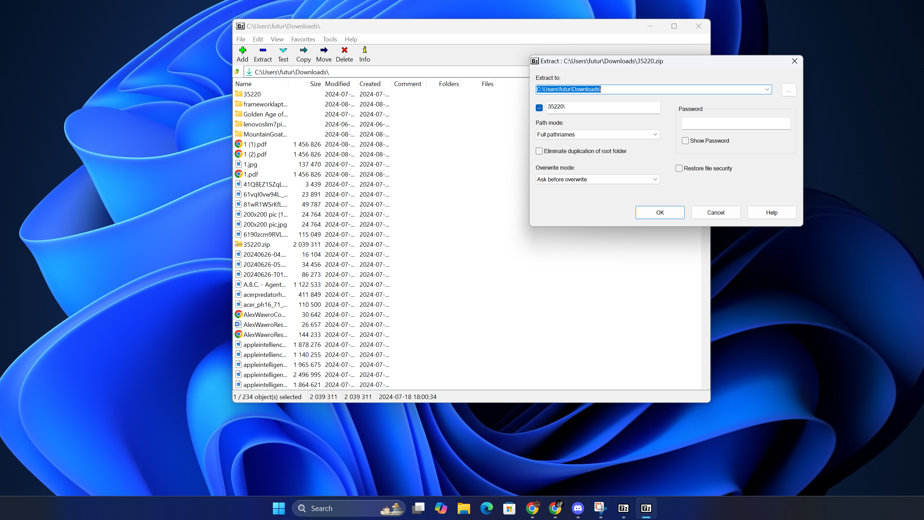Click Cancel to dismiss dialog

click(x=715, y=212)
